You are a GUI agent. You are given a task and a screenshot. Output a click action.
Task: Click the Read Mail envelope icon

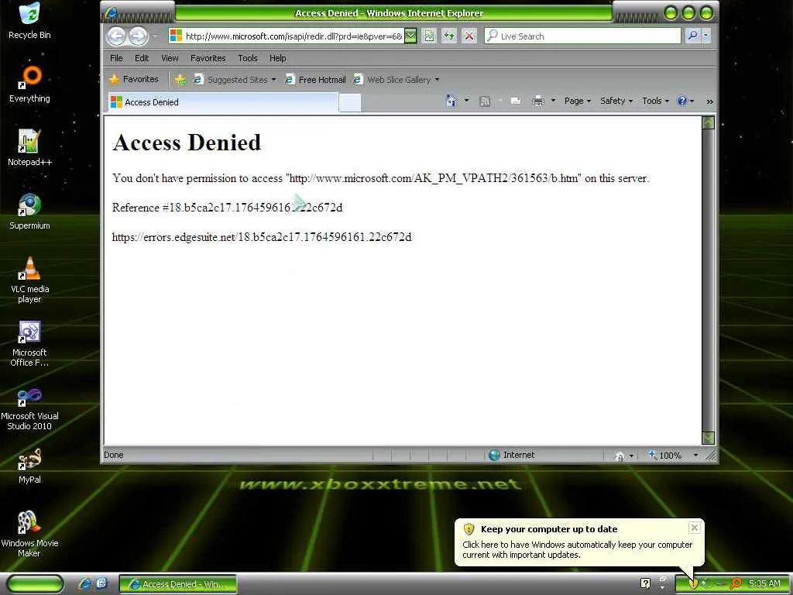click(x=515, y=101)
